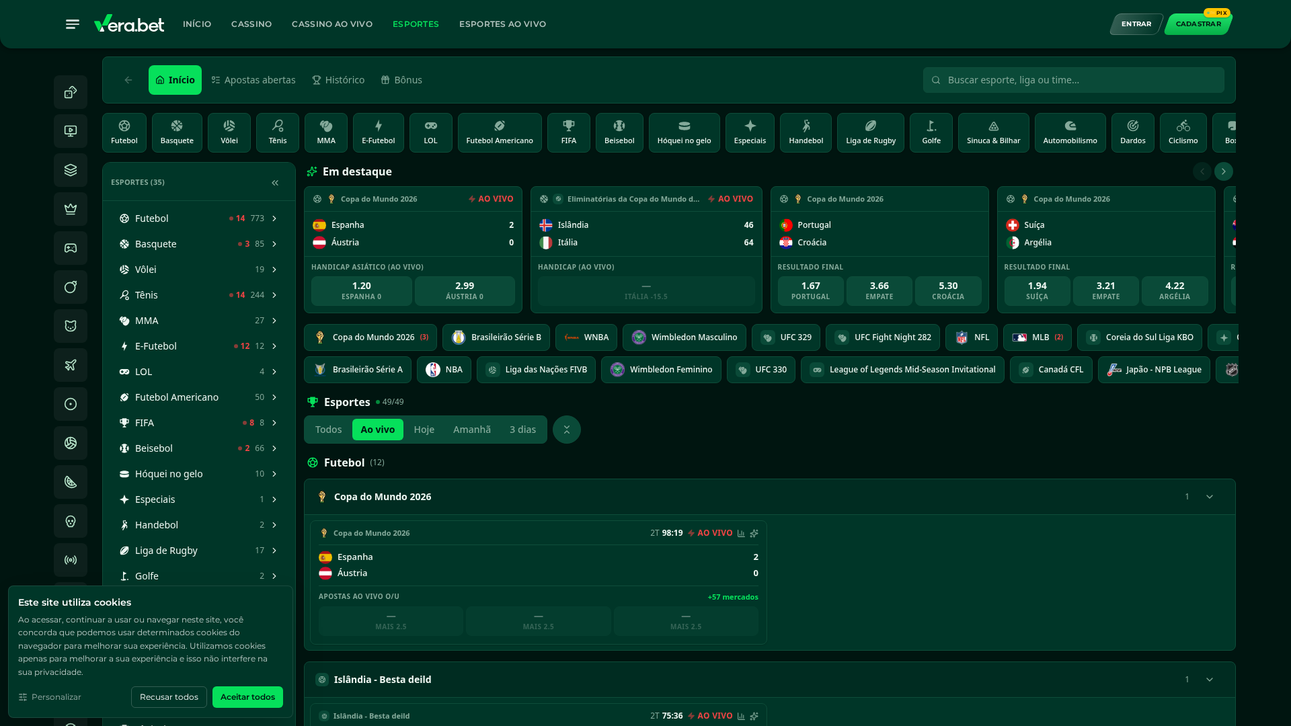The width and height of the screenshot is (1291, 726).
Task: Select the Hóquei no gelo icon in top bar
Action: coord(684,132)
